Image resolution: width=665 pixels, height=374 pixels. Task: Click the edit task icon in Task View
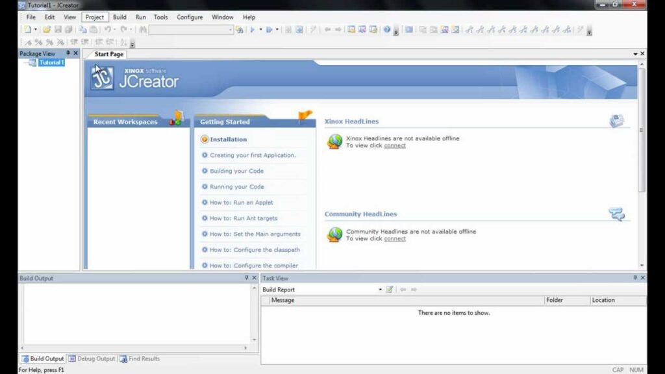click(390, 290)
